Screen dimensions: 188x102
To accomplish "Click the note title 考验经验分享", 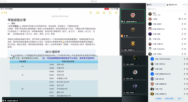I will coord(17,20).
